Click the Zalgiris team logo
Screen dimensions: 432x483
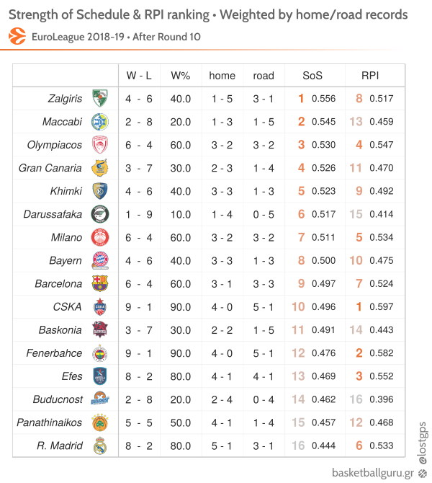click(100, 98)
